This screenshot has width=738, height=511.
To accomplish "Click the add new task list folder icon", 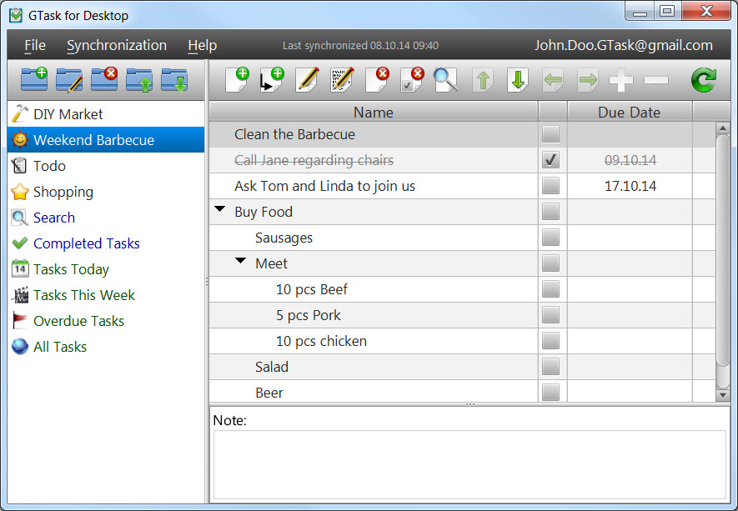I will click(34, 79).
